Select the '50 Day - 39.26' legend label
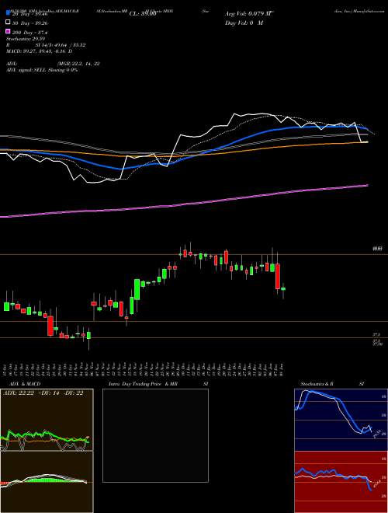Viewport: 388px width, 513px height. pos(29,23)
